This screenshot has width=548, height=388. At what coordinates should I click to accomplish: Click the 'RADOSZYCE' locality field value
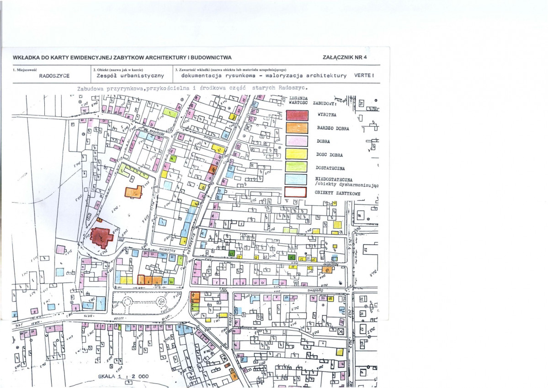coord(54,76)
